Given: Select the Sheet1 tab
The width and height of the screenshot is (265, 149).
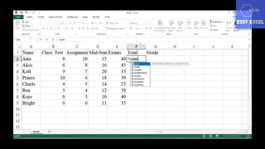Looking at the screenshot, I should [x=36, y=132].
